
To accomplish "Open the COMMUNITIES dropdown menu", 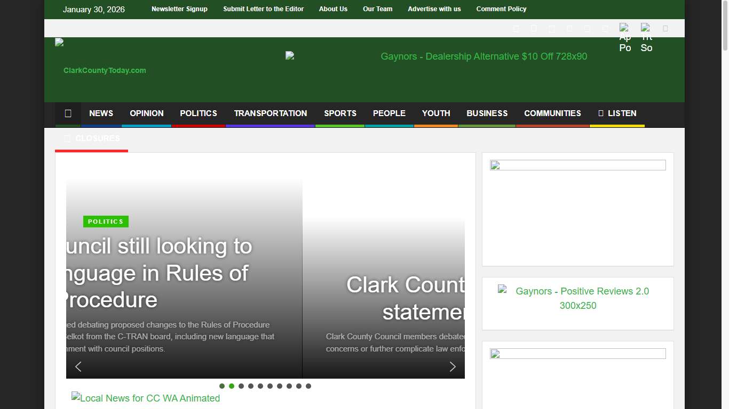I will point(552,113).
